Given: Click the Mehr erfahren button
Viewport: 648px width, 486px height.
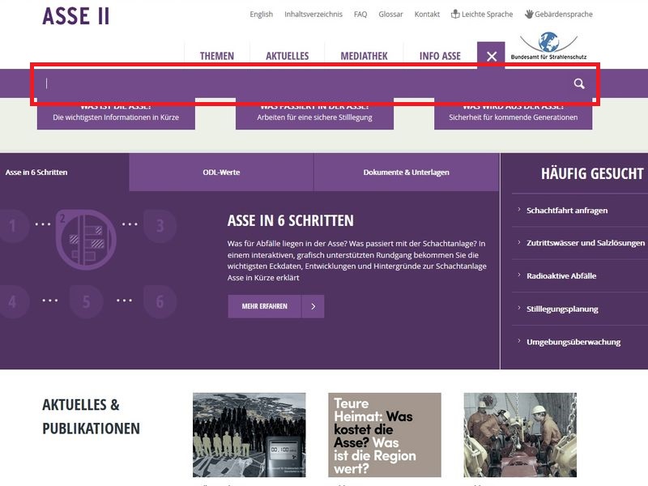Looking at the screenshot, I should (265, 306).
